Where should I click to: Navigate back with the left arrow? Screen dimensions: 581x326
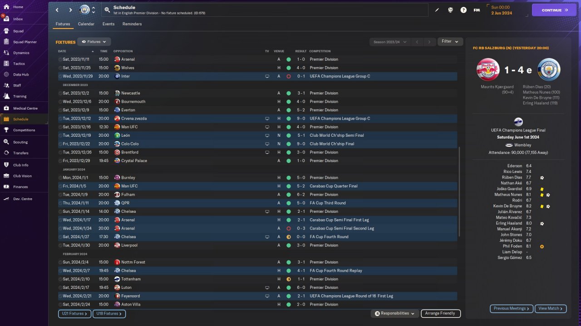(57, 10)
